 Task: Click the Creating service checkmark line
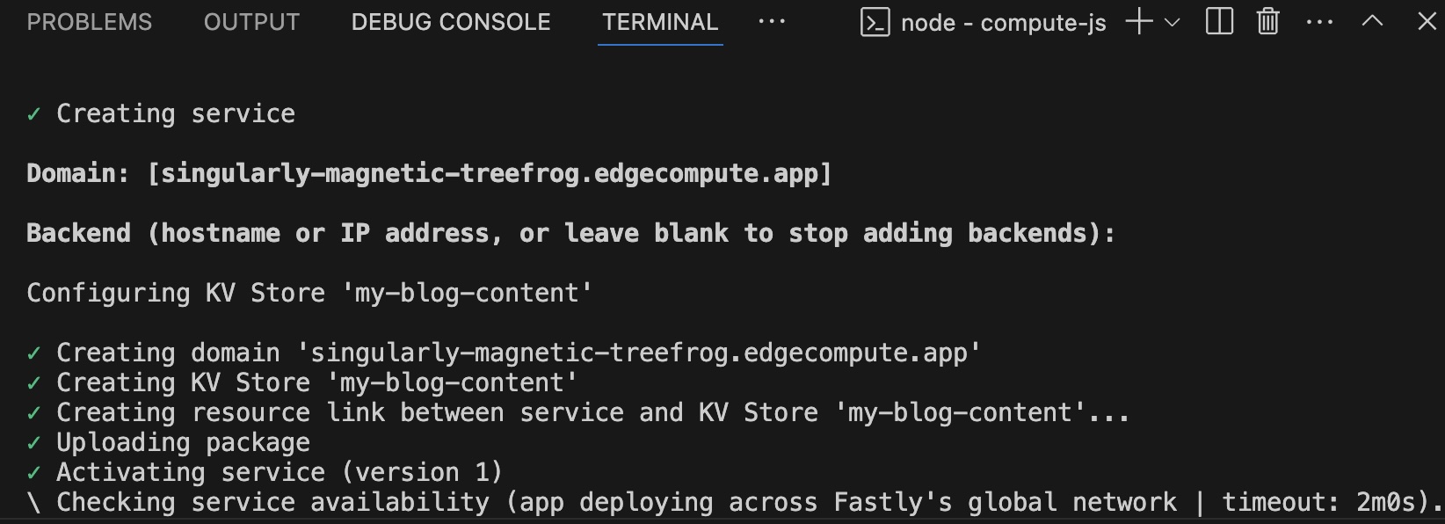click(162, 113)
